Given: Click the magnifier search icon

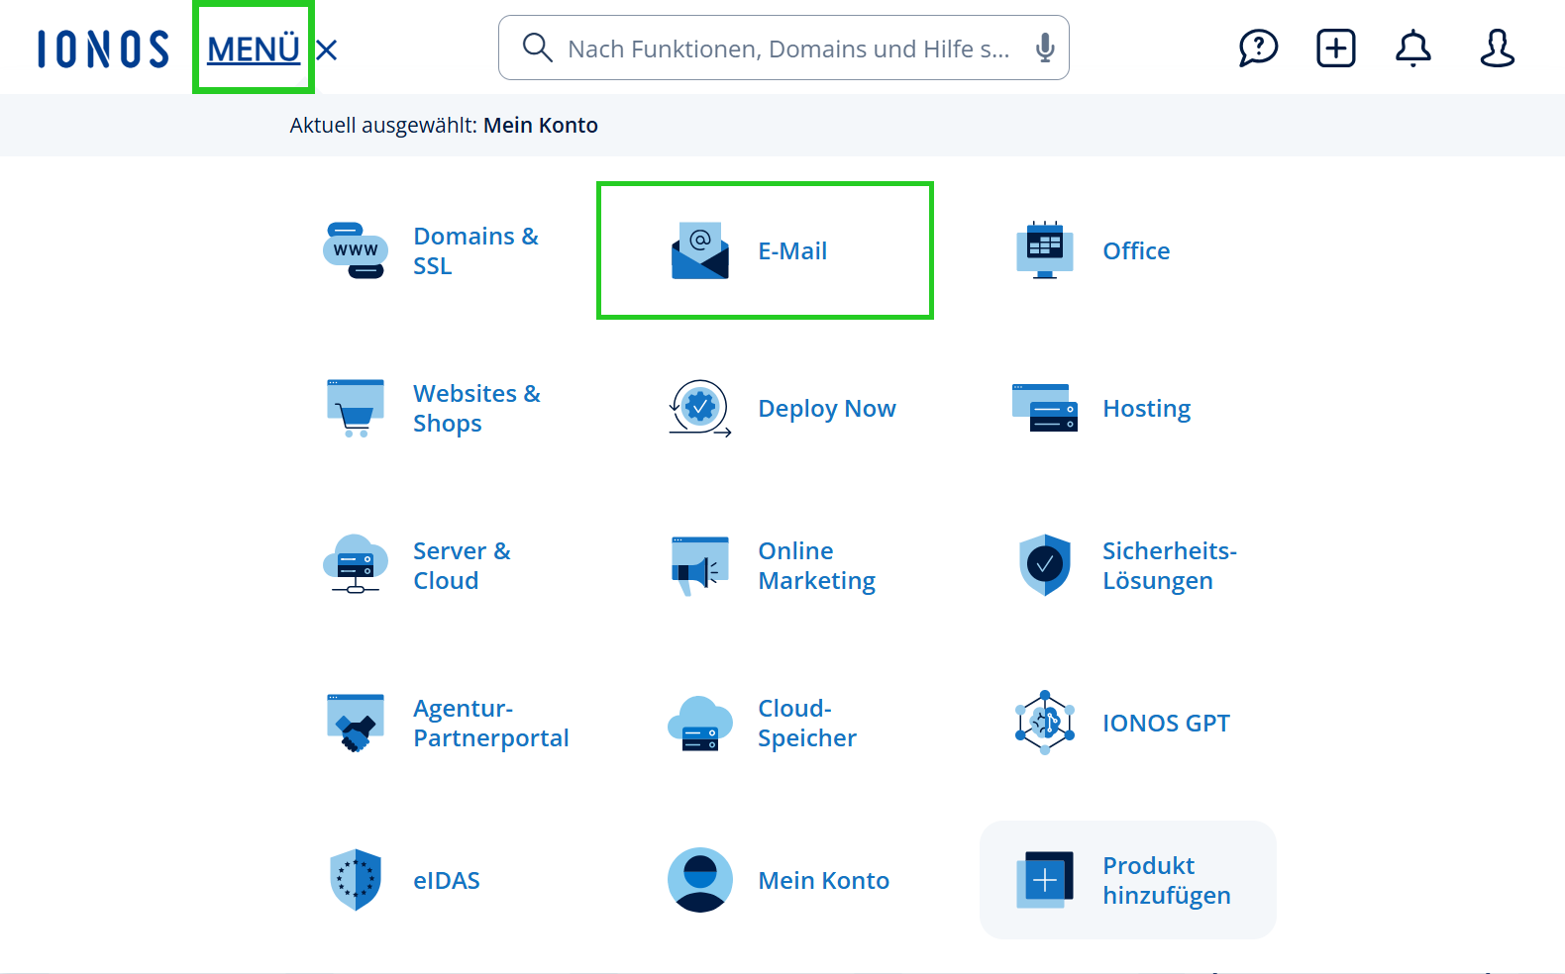Looking at the screenshot, I should coord(537,48).
